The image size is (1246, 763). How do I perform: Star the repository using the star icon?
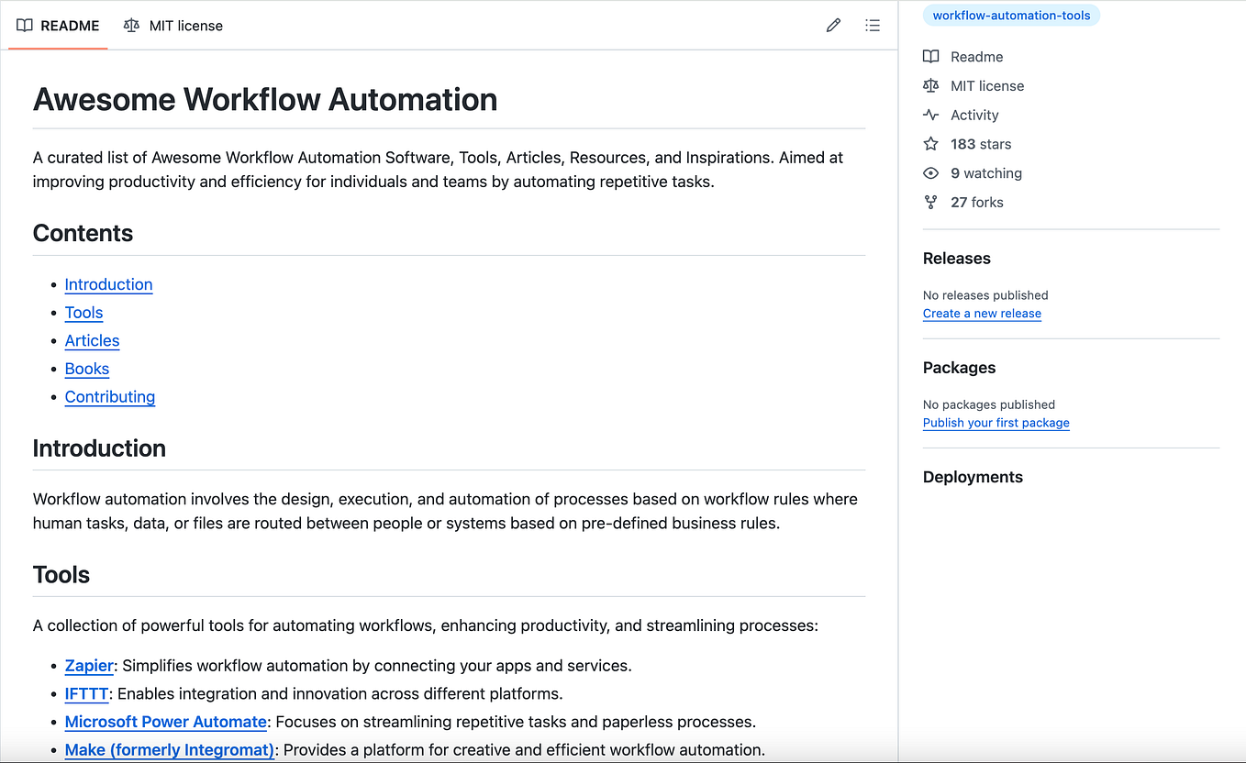click(x=930, y=144)
